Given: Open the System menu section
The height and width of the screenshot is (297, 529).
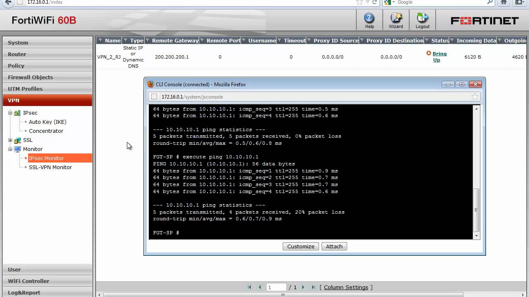Looking at the screenshot, I should [48, 42].
